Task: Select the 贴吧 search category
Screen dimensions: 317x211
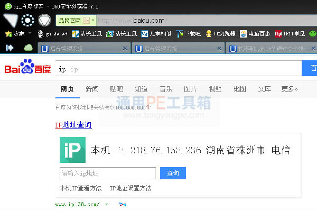Action: (116, 89)
